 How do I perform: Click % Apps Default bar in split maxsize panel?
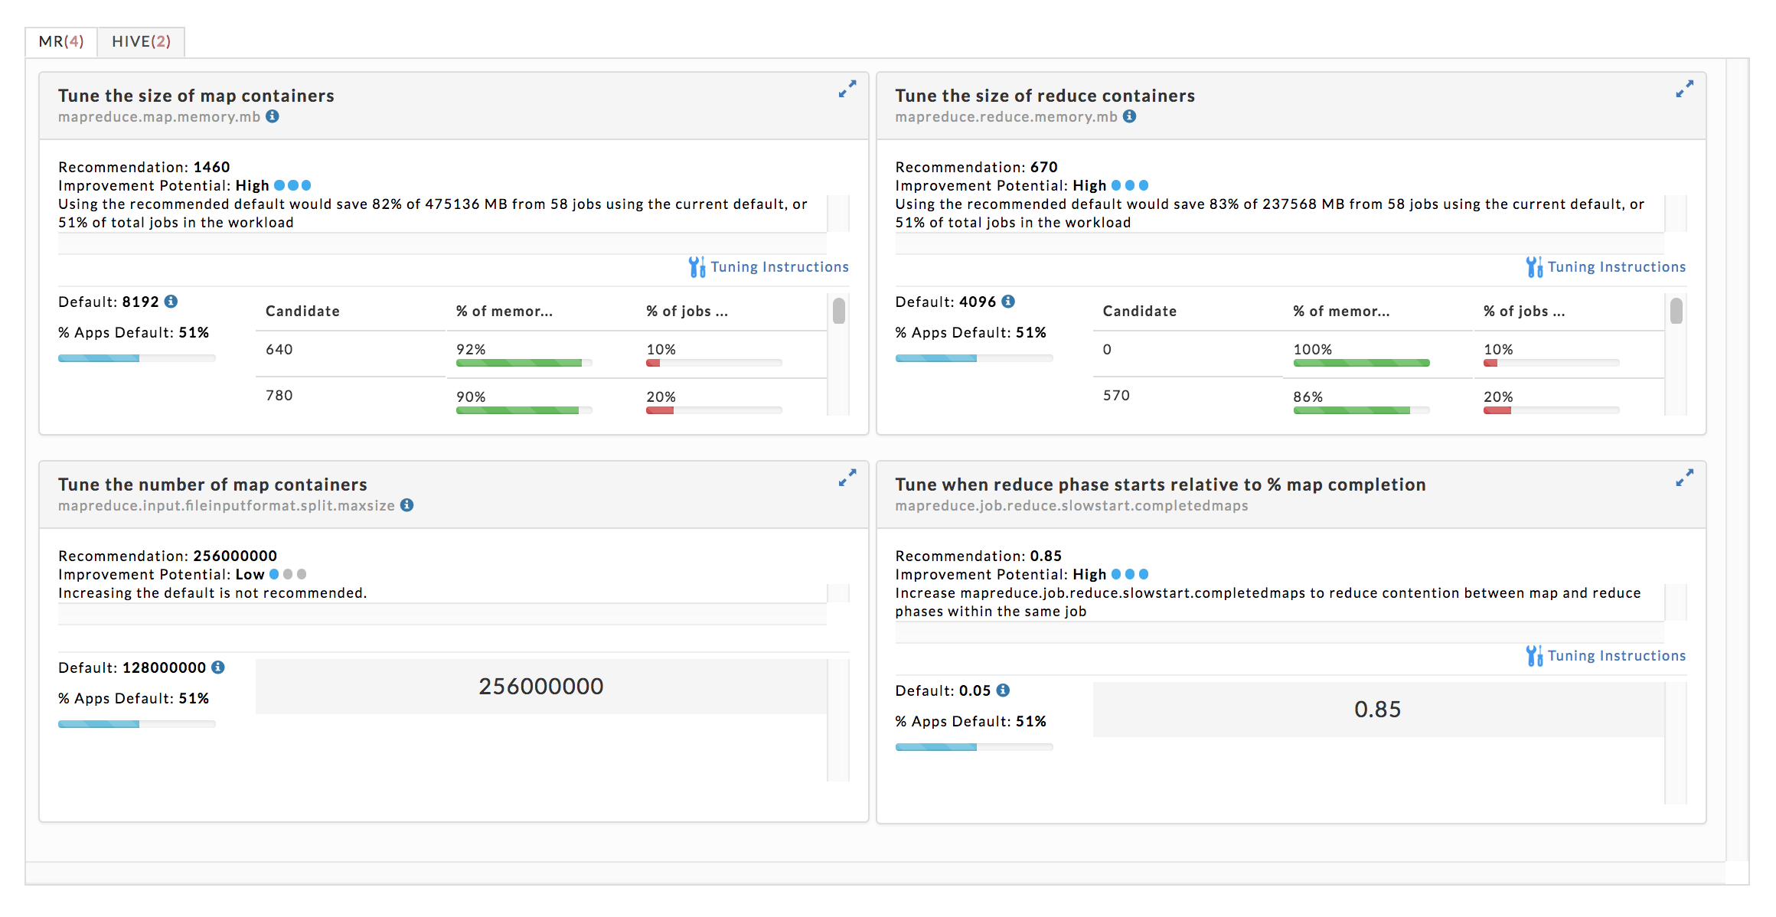coord(137,724)
